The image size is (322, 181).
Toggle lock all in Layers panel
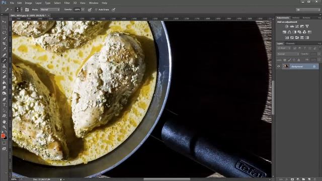[299, 60]
